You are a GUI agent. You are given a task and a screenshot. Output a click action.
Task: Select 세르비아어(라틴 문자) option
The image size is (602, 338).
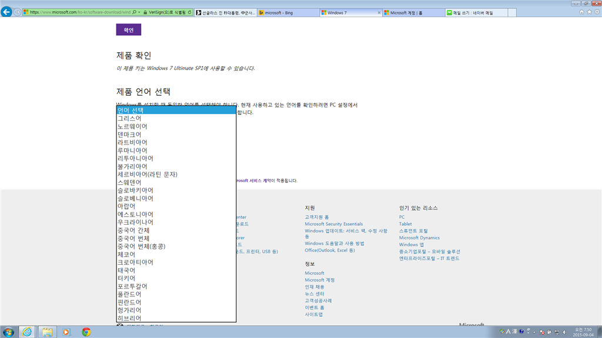tap(176, 174)
